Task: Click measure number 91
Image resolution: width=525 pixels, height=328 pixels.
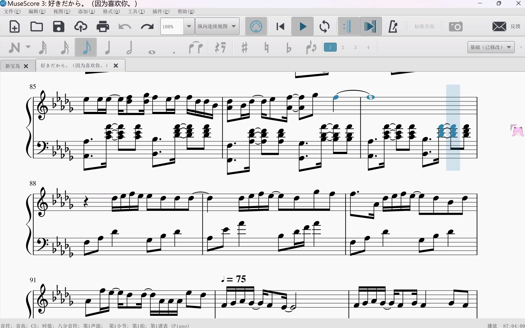Action: tap(33, 280)
